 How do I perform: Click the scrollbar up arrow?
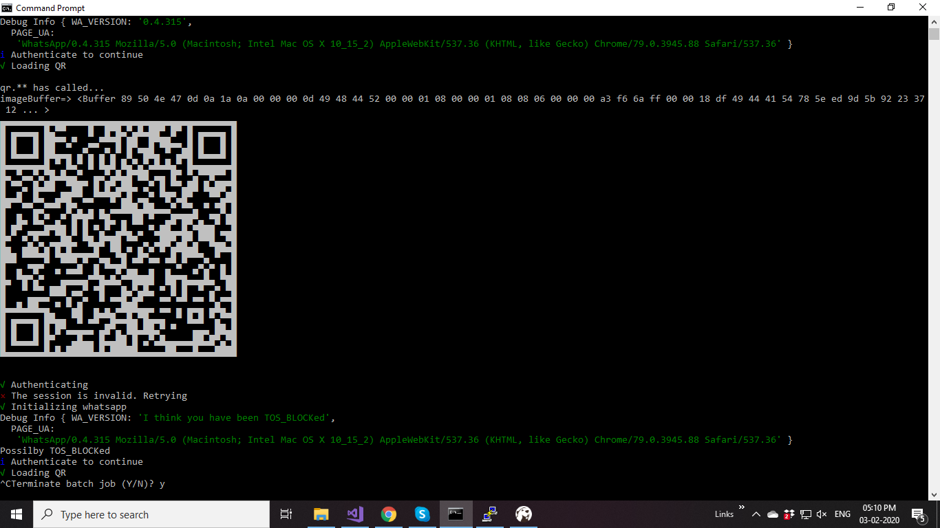tap(934, 21)
